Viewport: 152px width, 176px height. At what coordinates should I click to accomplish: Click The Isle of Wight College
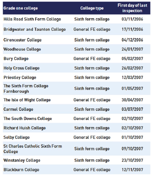(27, 100)
